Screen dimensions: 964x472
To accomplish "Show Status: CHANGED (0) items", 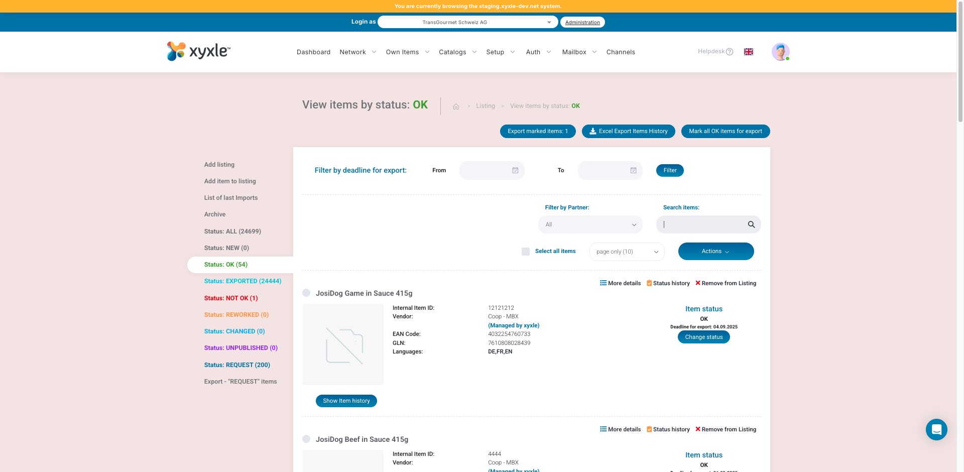I will [x=234, y=331].
